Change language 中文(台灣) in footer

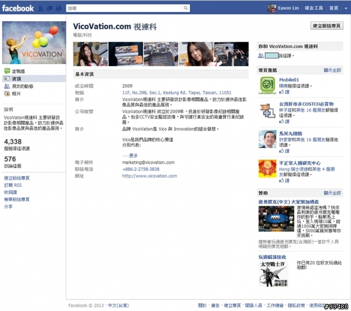point(118,306)
